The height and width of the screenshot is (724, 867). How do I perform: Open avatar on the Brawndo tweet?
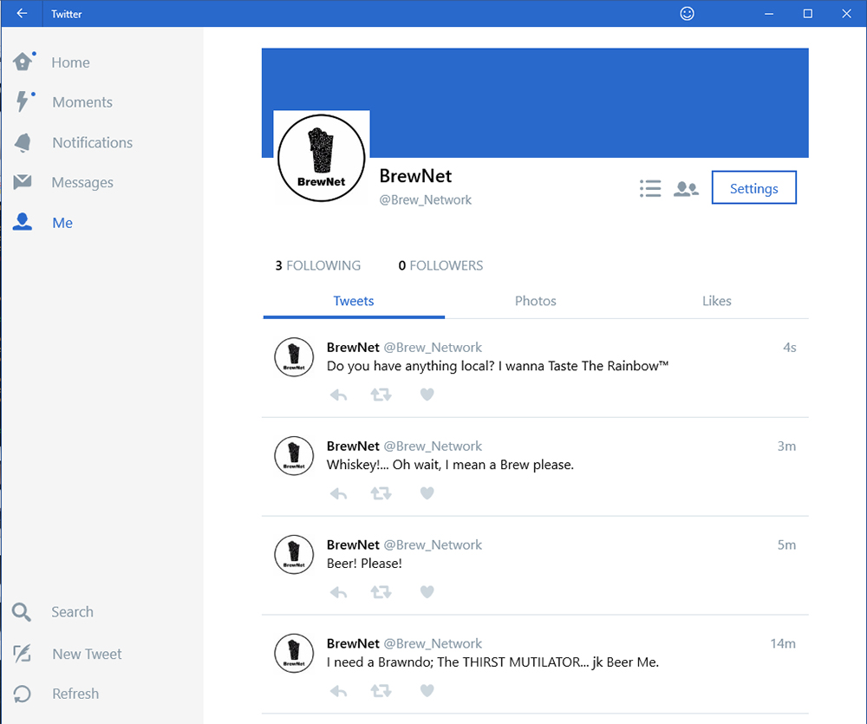point(294,653)
